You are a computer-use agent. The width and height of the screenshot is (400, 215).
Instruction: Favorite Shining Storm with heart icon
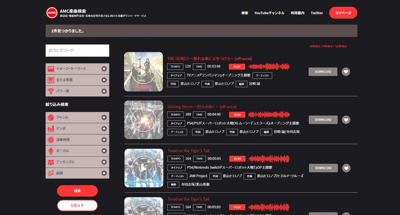346,120
